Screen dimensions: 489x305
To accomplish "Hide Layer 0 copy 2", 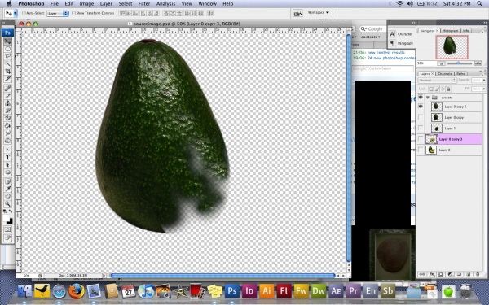I will tap(421, 107).
